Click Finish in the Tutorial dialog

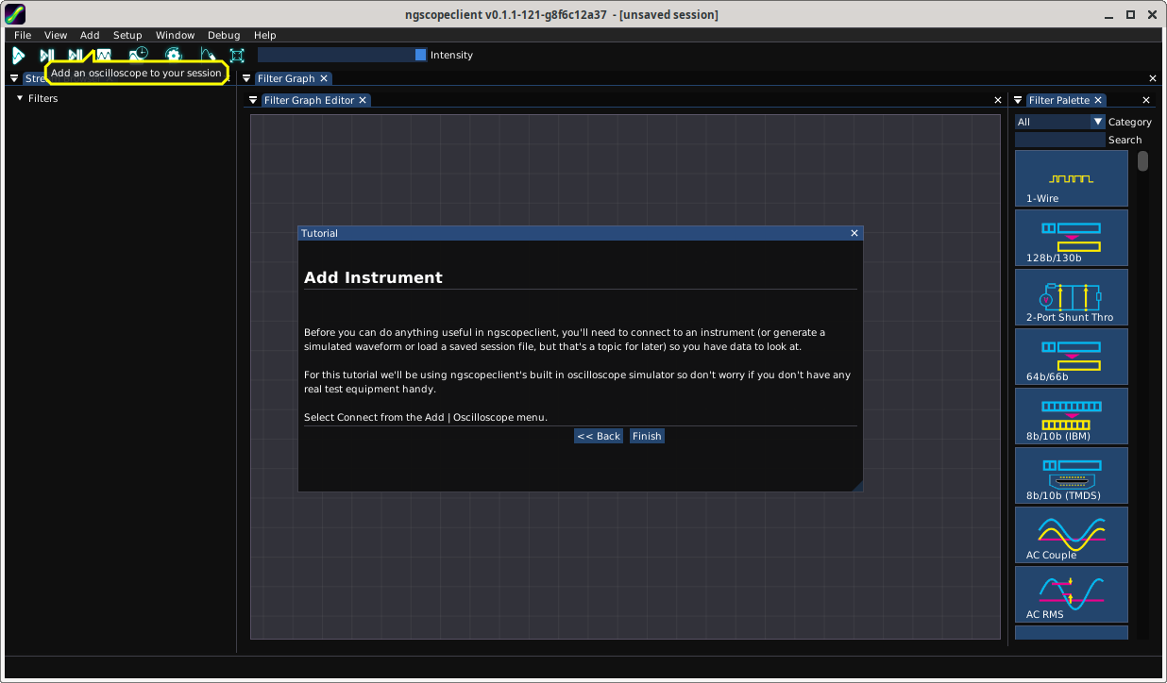647,436
